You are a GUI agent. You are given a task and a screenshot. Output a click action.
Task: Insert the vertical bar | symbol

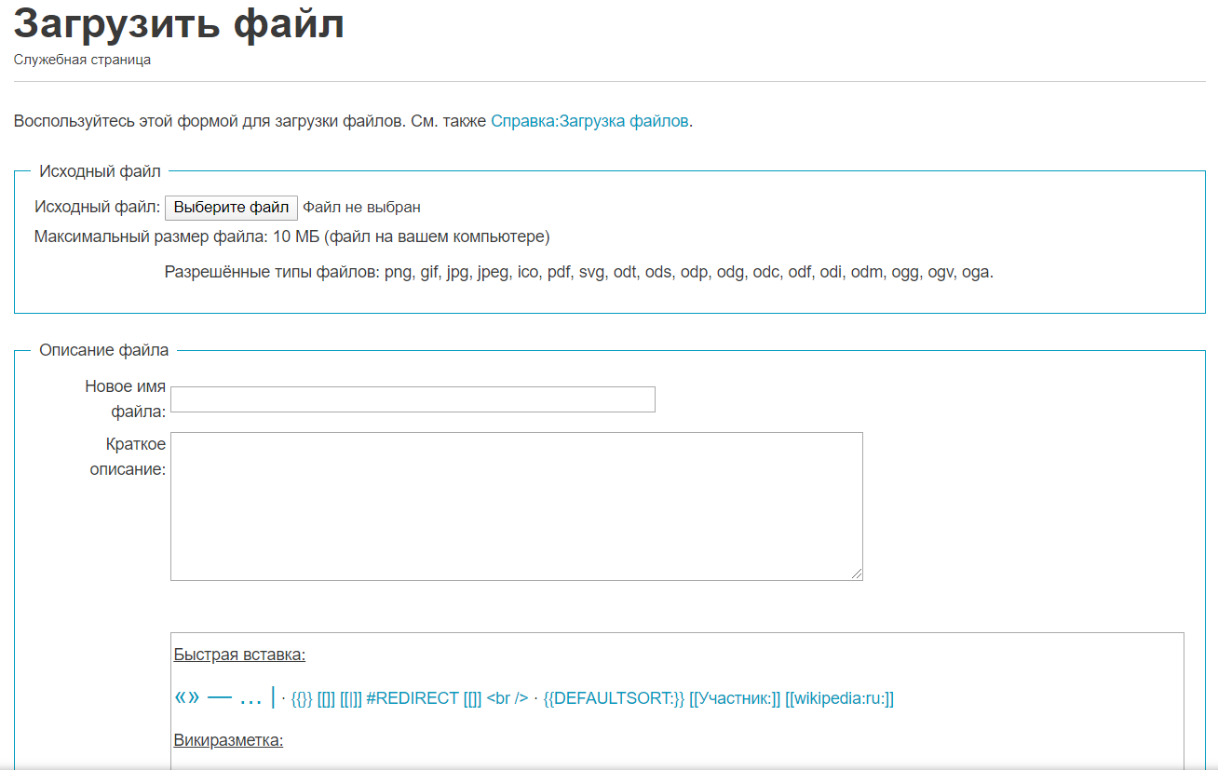pyautogui.click(x=273, y=697)
